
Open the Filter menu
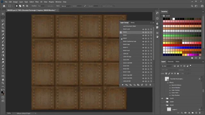[x=37, y=2]
